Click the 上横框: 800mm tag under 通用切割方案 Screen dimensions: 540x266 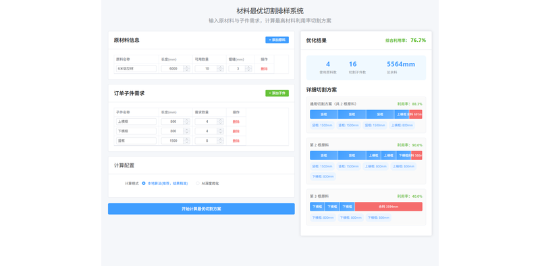pos(402,125)
